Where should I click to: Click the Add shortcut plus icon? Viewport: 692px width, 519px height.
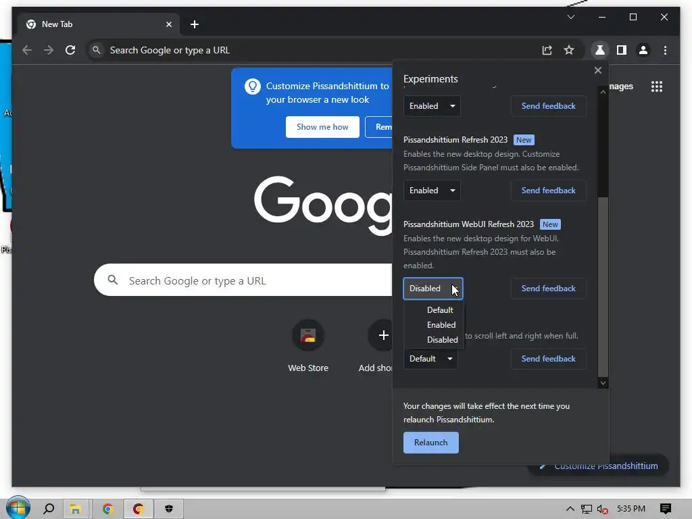coord(382,335)
